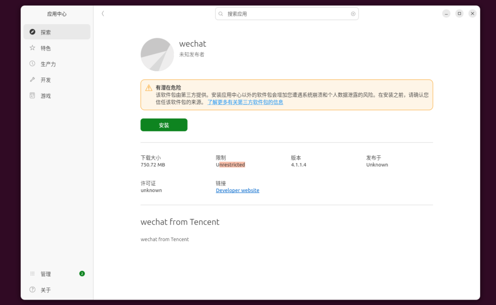Click the 发布于 label

coord(374,158)
